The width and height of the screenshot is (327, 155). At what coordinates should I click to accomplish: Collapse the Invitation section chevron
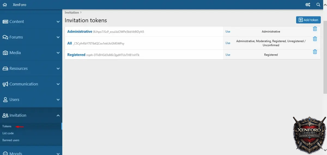(x=58, y=116)
